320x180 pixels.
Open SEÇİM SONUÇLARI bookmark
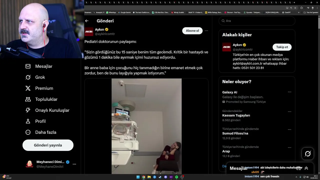[271, 12]
